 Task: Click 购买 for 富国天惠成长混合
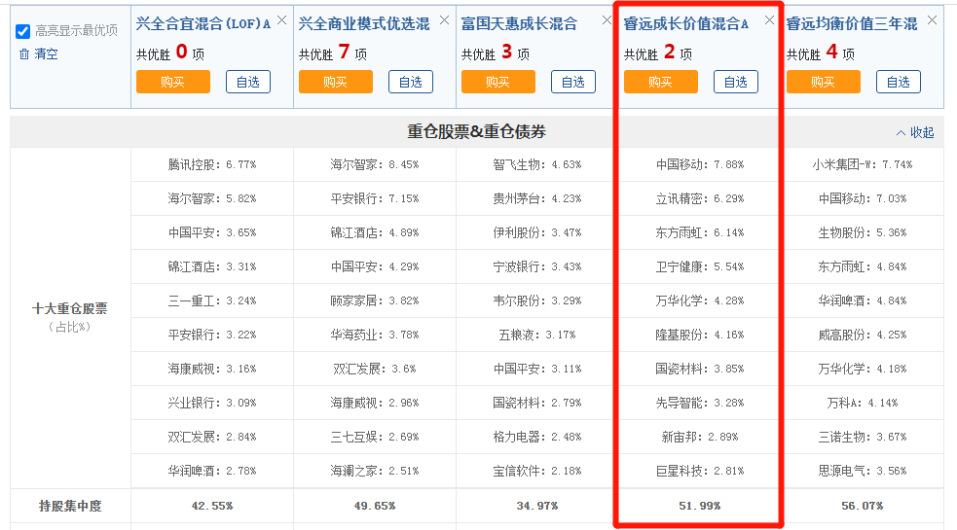click(498, 82)
